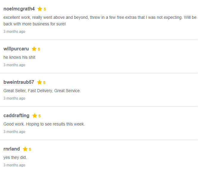Click the star icon next to noelmcgrath4
This screenshot has height=172, width=203.
point(40,9)
